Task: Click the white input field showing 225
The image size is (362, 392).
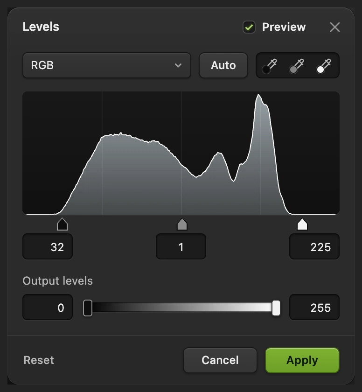Action: [x=314, y=246]
